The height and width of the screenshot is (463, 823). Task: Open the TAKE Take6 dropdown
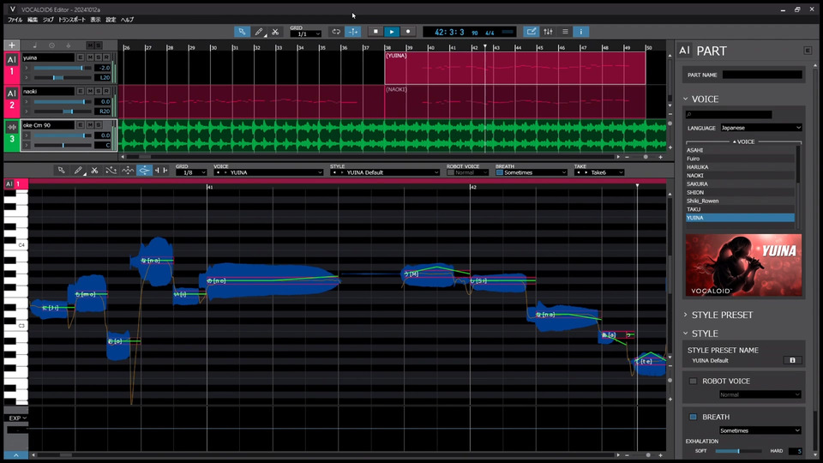coord(599,172)
